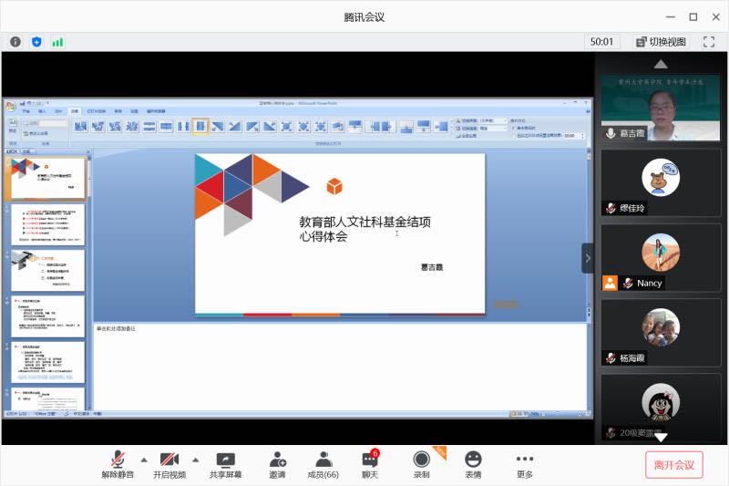Check the green network signal icon

(x=57, y=42)
